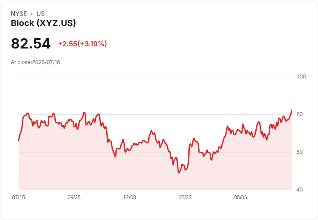Click the price dip low near 12/08
The image size is (318, 220).
tap(115, 157)
